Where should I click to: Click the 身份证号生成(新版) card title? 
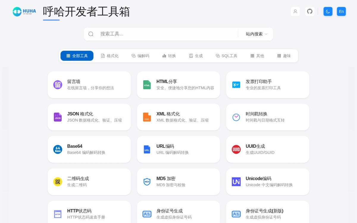click(264, 211)
